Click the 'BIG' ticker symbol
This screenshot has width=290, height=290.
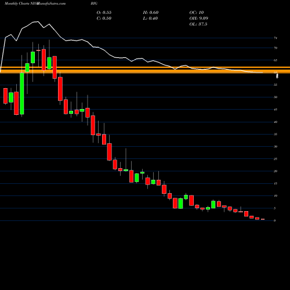pos(94,3)
